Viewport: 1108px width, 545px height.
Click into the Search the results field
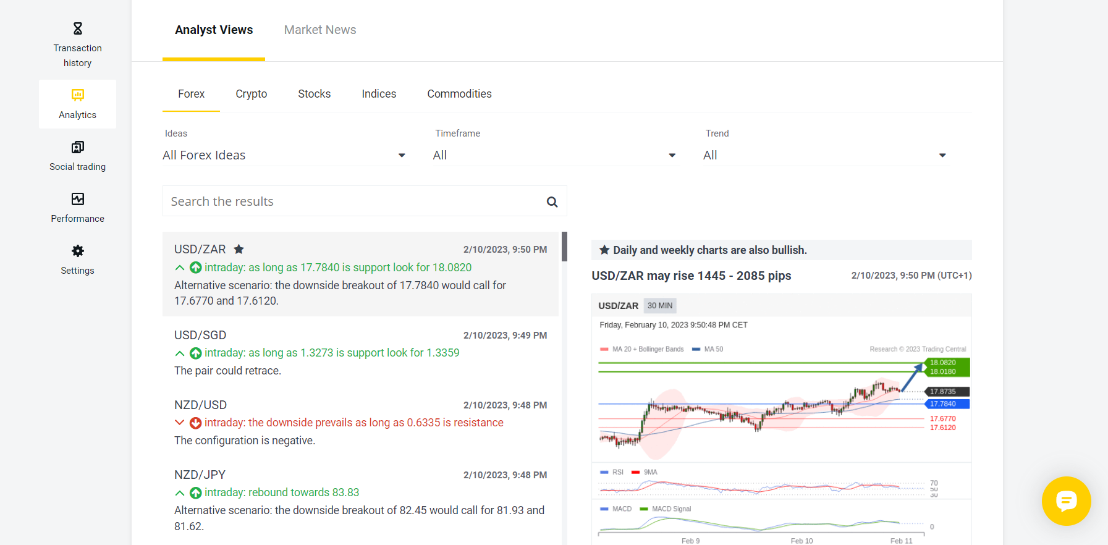tap(352, 201)
